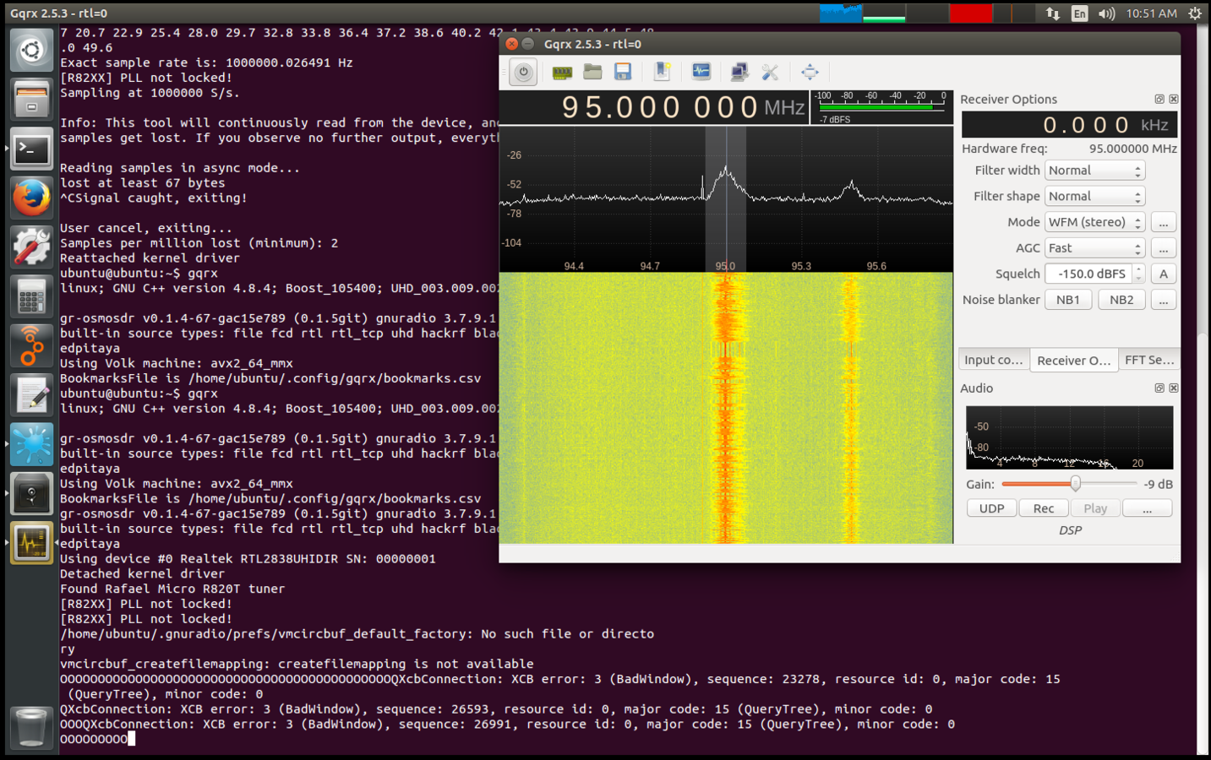1211x760 pixels.
Task: Toggle the DSP power button in Gqrx toolbar
Action: pyautogui.click(x=524, y=72)
